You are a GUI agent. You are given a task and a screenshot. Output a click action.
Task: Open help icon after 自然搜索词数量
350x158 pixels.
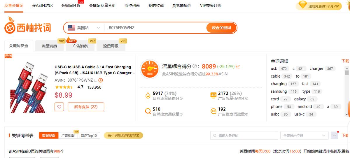[x=181, y=114]
